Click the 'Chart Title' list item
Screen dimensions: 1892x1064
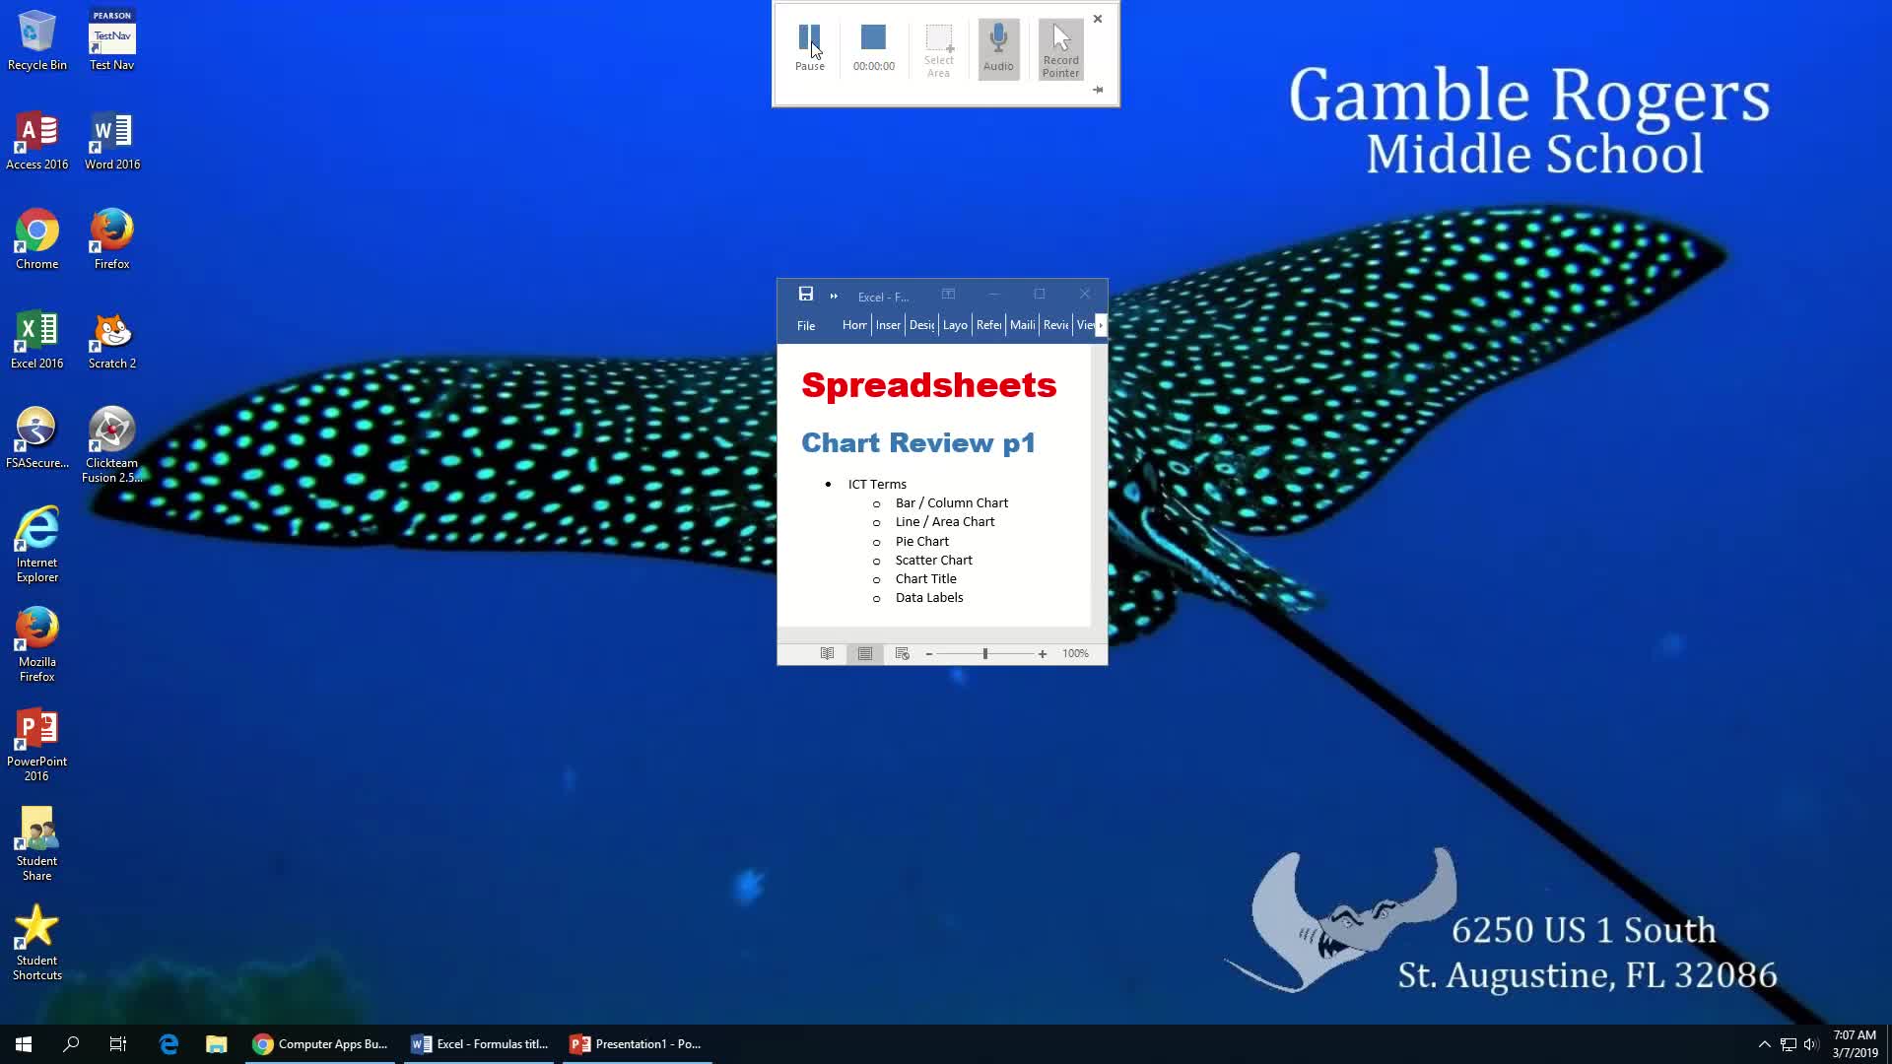925,579
